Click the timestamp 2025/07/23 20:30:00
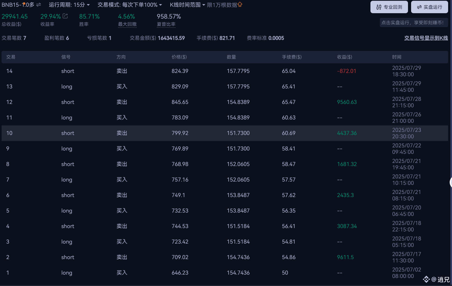This screenshot has width=452, height=286. 407,133
